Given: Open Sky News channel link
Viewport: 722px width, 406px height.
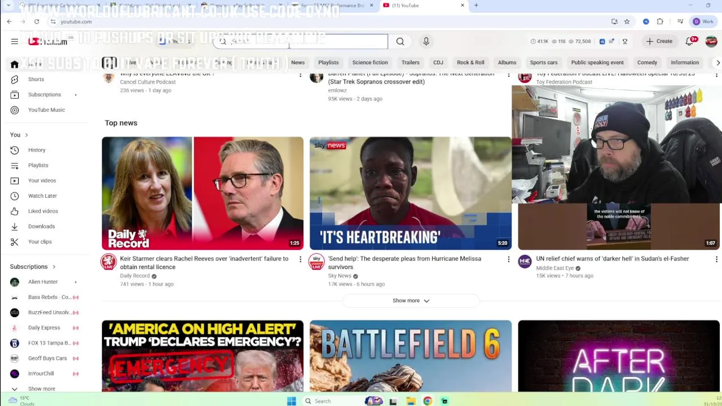Looking at the screenshot, I should 340,276.
